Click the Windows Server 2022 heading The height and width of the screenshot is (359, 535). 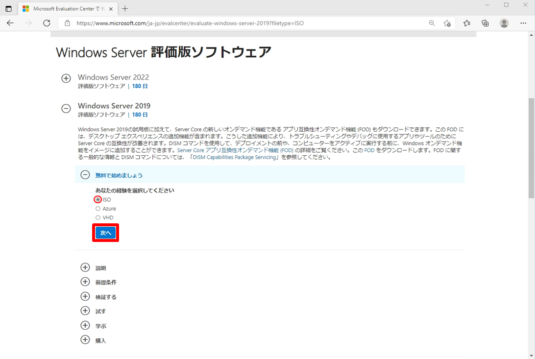click(x=113, y=77)
